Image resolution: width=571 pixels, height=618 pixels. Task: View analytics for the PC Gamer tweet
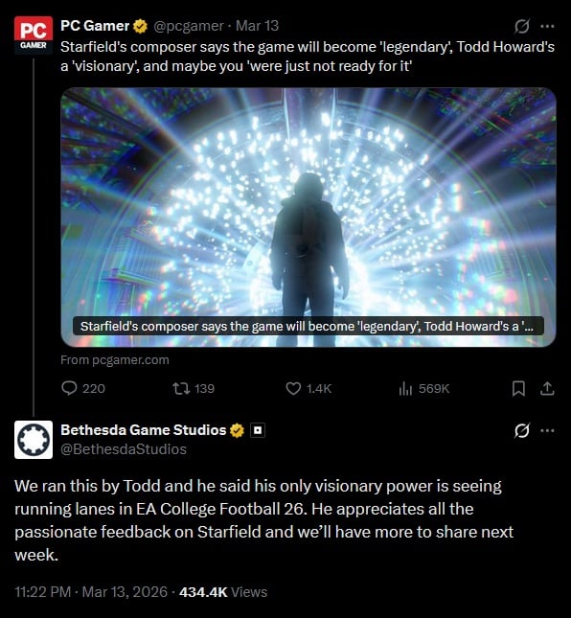[x=423, y=389]
